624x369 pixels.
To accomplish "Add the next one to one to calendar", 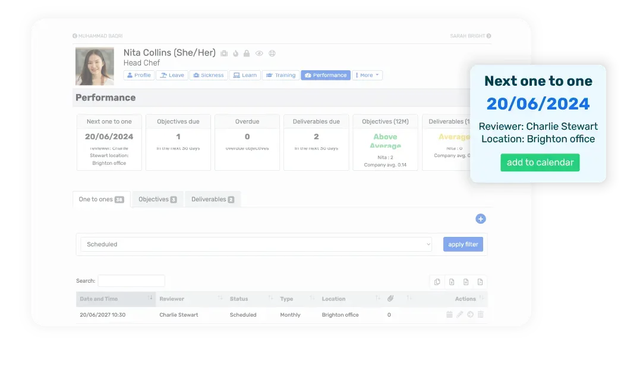I will coord(540,162).
